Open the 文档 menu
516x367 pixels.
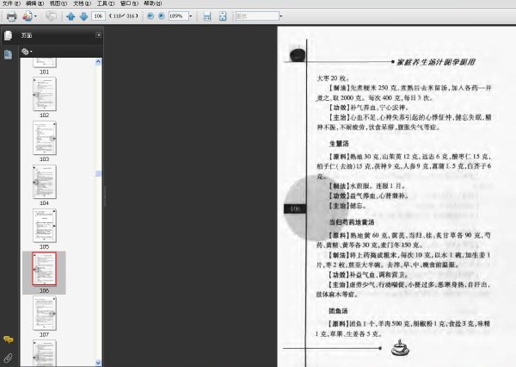point(82,3)
